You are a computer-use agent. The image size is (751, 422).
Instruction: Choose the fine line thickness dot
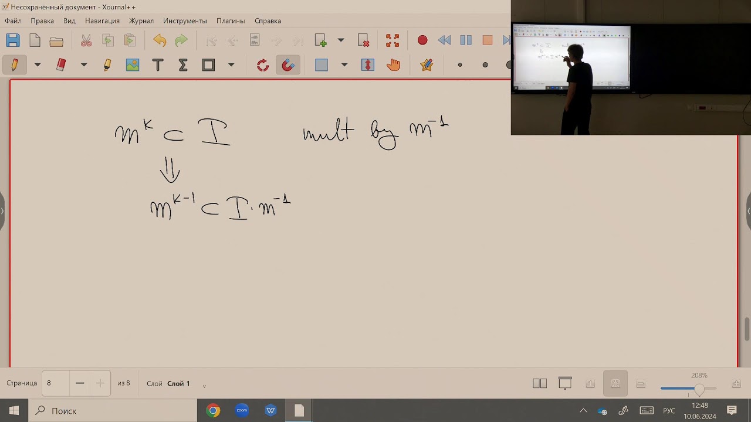[x=460, y=64]
